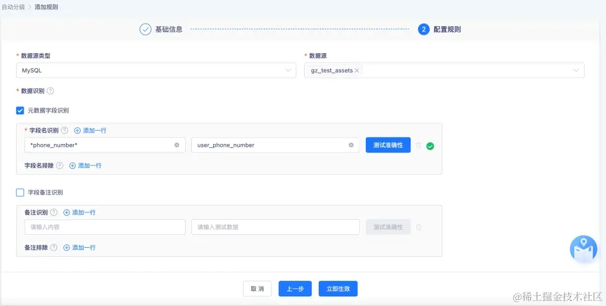Go back with the 上一步 button
Viewport: 606px width, 306px height.
coord(295,289)
